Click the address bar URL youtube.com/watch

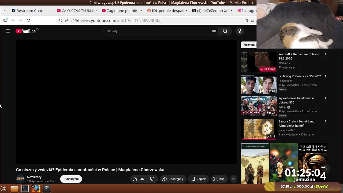(x=121, y=20)
